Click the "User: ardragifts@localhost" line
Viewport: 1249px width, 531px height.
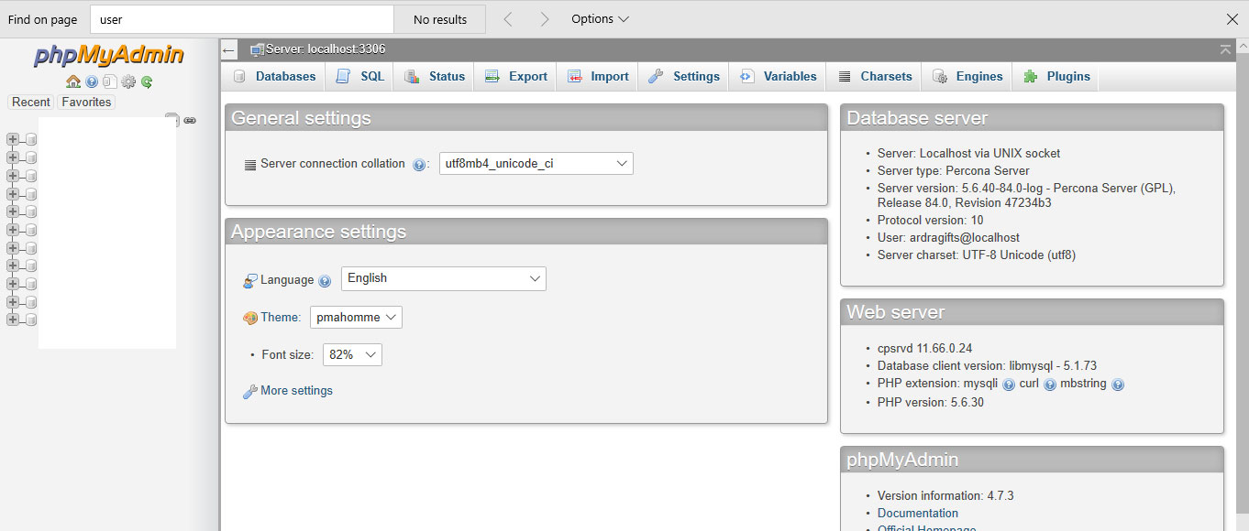point(948,237)
